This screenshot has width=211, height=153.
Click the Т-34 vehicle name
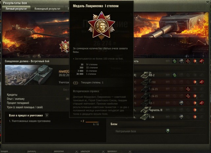(x=152, y=117)
